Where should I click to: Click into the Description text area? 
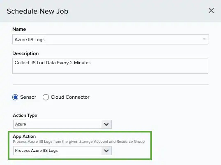110,66
